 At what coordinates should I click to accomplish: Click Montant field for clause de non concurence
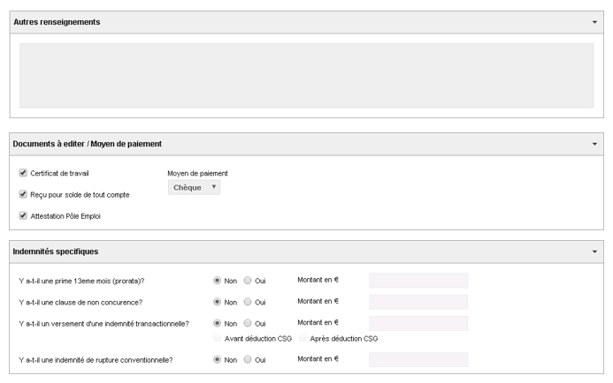(x=418, y=302)
